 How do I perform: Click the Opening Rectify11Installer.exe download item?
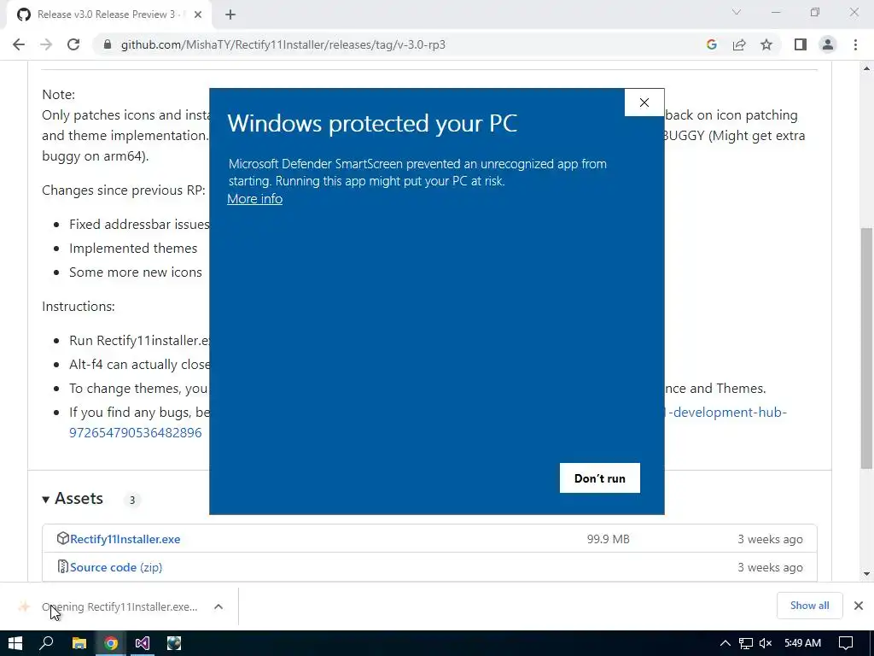[119, 607]
